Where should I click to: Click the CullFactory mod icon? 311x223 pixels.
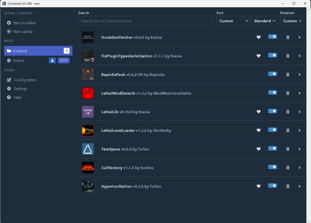(x=88, y=167)
